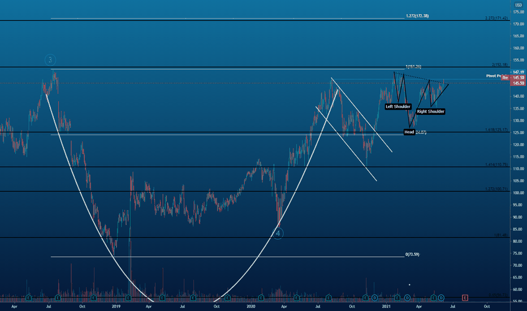This screenshot has width=527, height=311.
Task: Select Fib label 2(152.18)
Action: (x=500, y=64)
